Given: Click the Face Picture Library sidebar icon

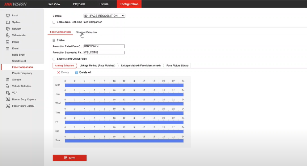Looking at the screenshot, I should coord(8,106).
